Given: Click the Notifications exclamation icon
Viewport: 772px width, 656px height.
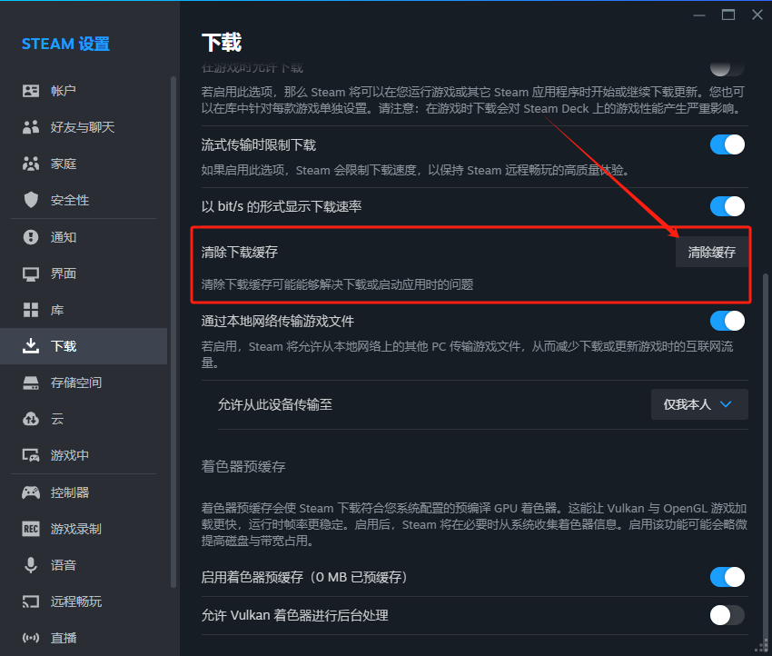Looking at the screenshot, I should [x=31, y=237].
